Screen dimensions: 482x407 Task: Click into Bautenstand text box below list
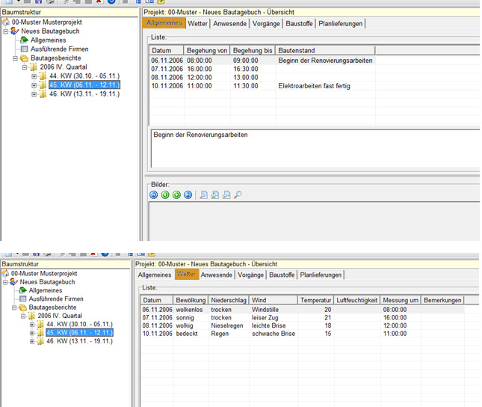[315, 148]
